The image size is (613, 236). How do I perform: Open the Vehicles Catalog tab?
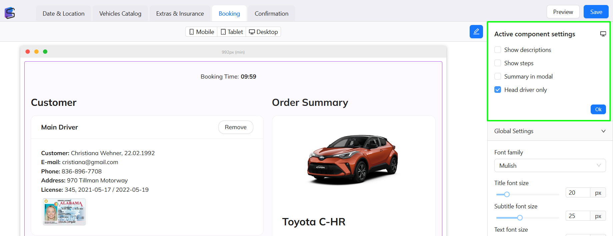120,14
